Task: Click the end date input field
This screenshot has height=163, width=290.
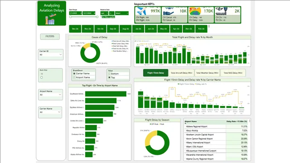Action: [x=89, y=13]
